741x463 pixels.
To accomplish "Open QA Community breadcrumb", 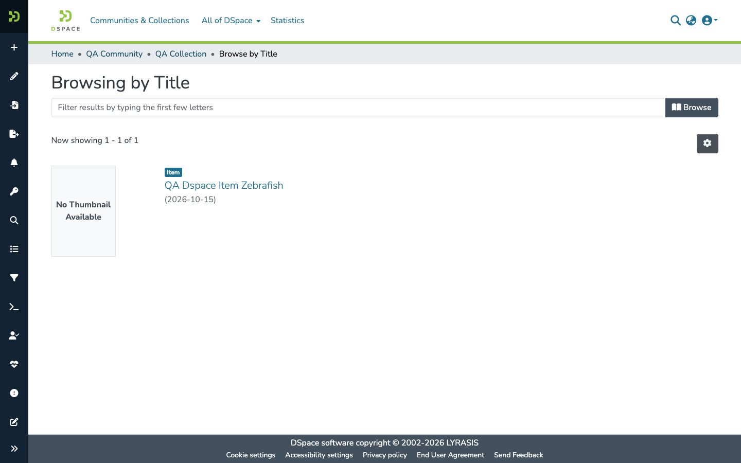I will coord(114,54).
